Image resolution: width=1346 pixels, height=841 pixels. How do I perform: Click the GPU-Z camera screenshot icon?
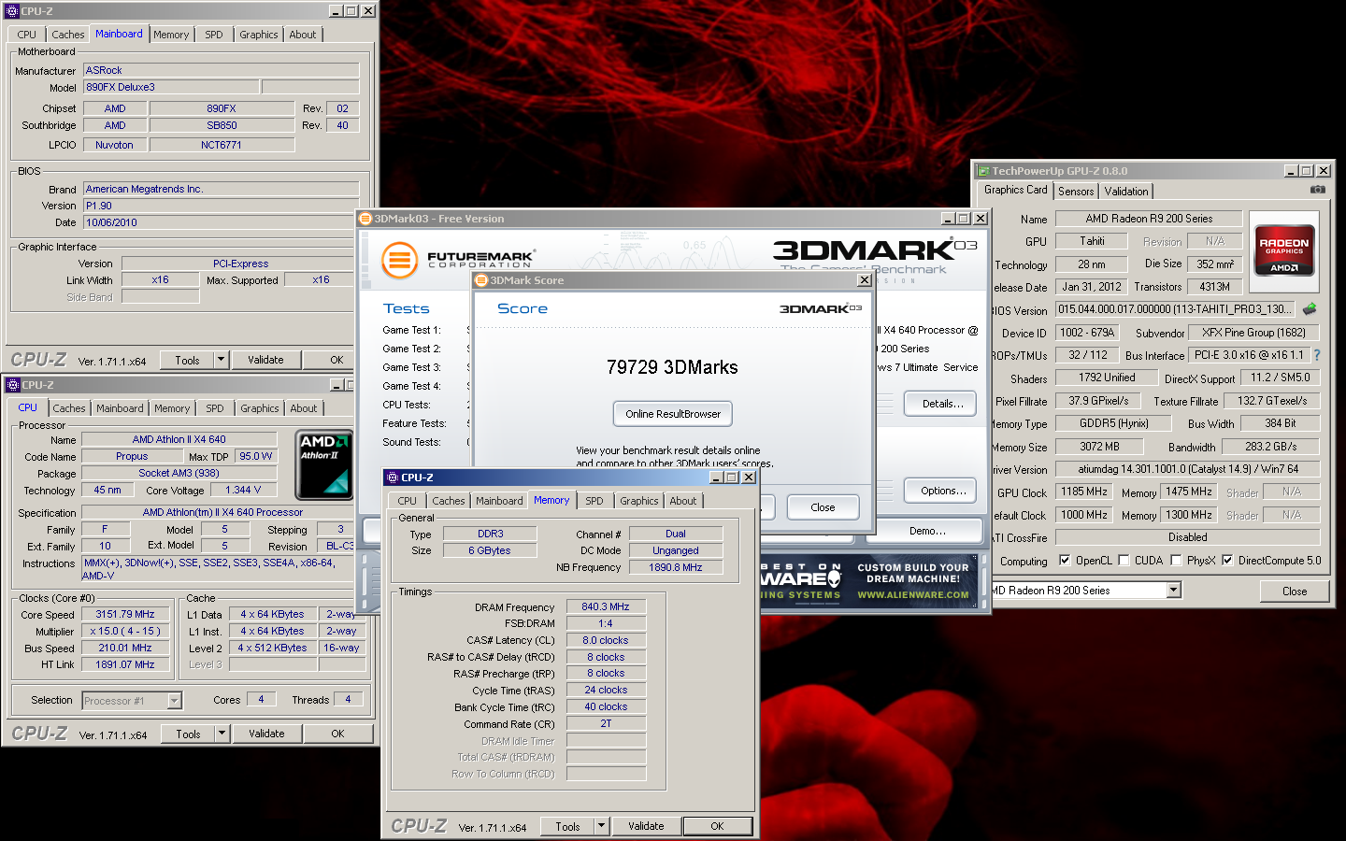[1317, 190]
